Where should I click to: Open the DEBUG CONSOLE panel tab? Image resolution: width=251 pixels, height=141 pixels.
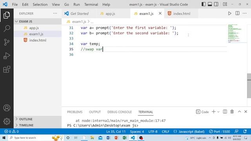pyautogui.click(x=120, y=112)
